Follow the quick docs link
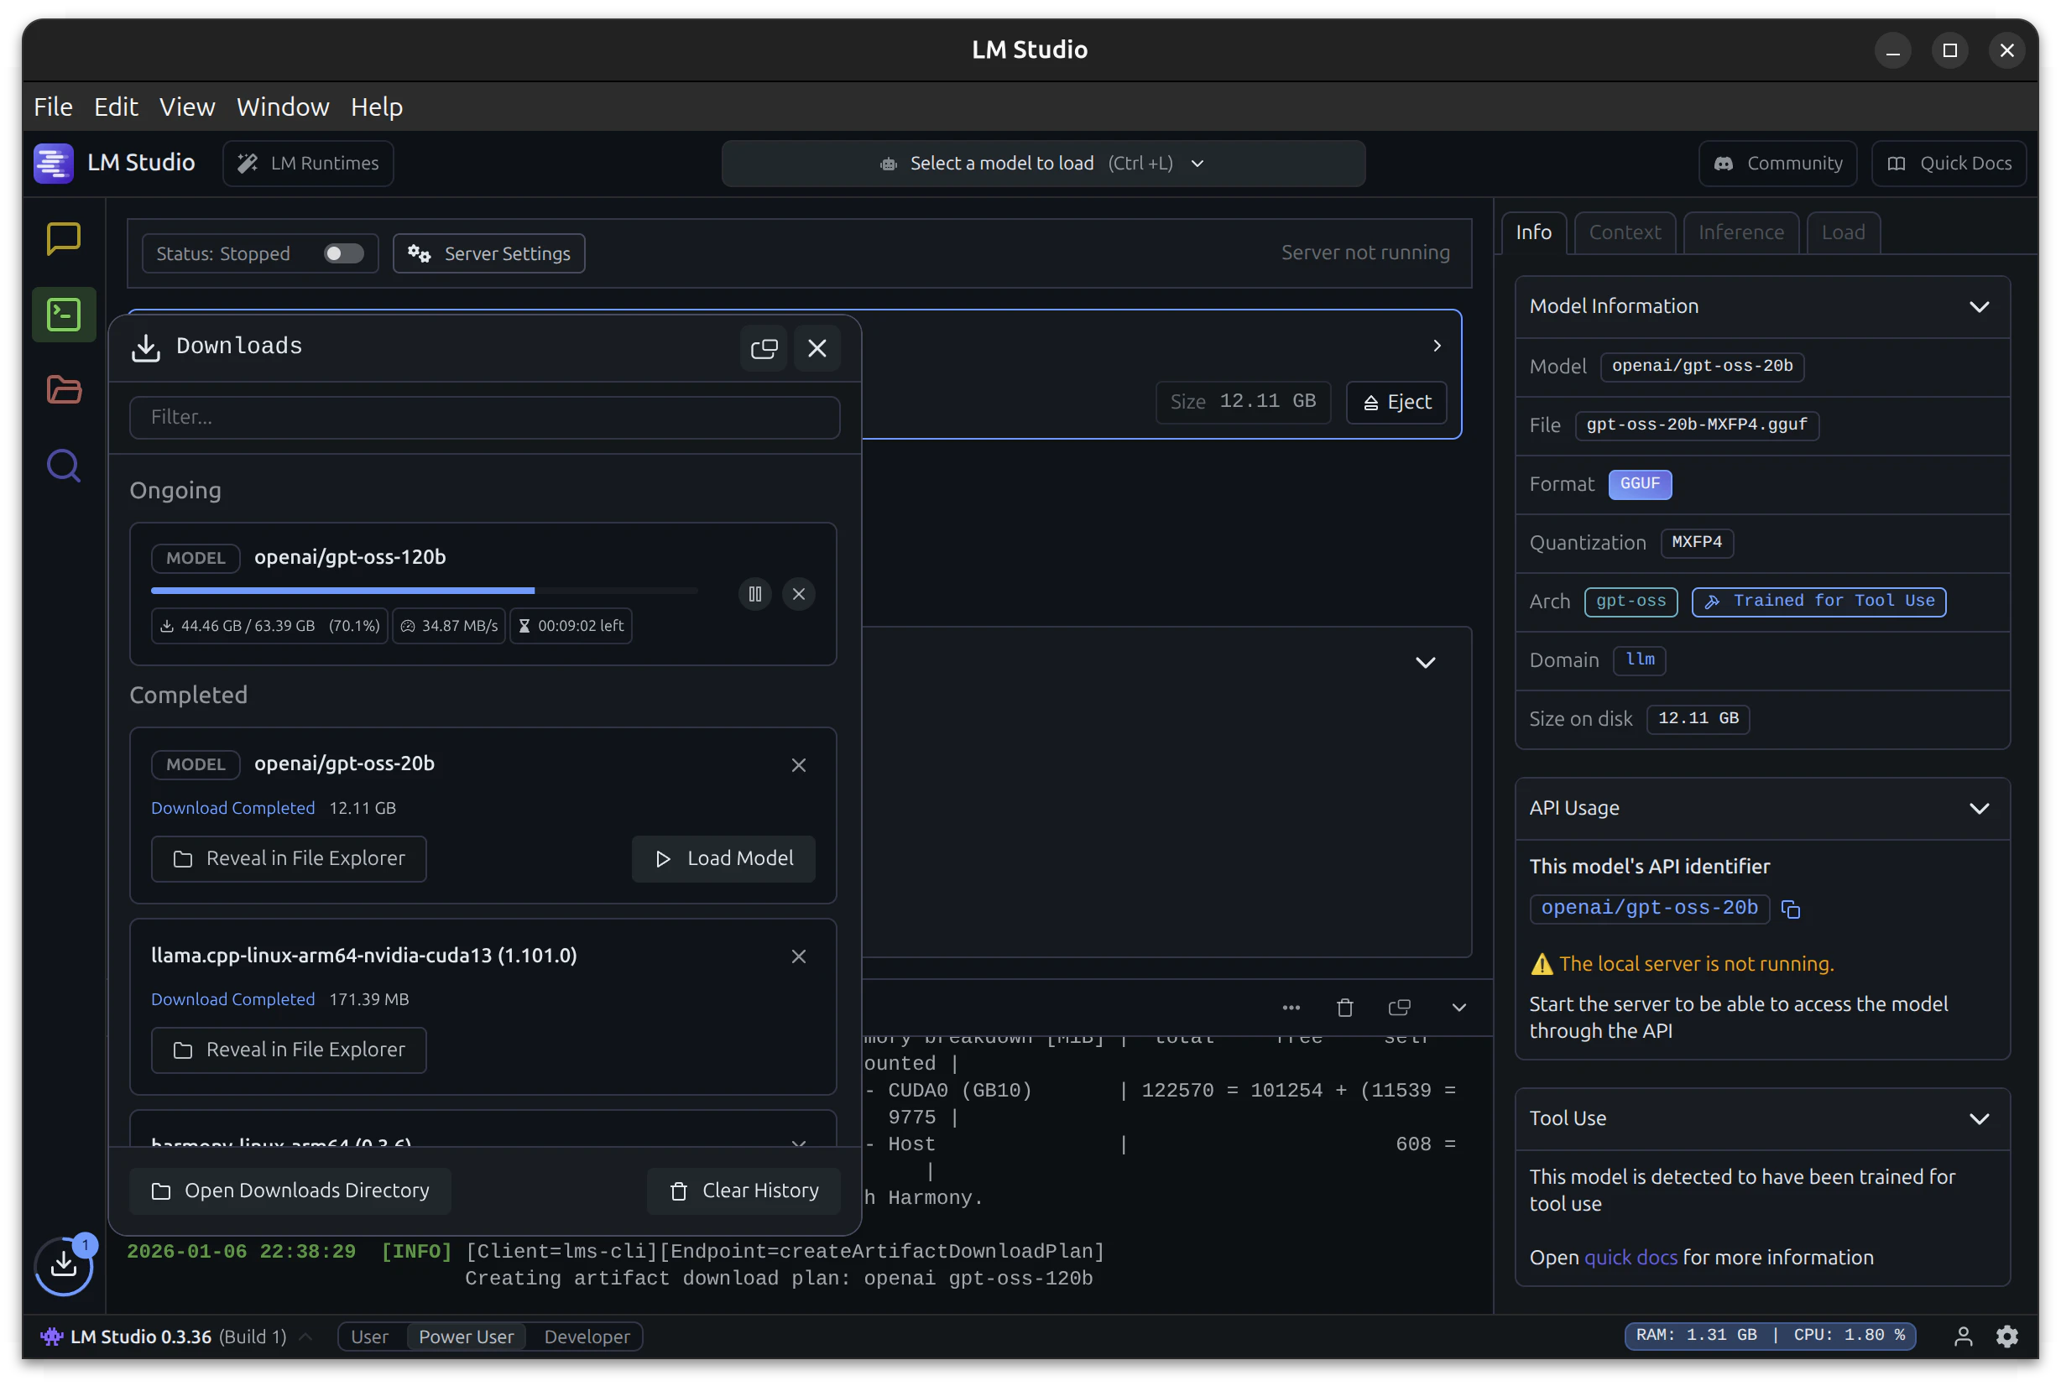Screen dimensions: 2061x1386 pyautogui.click(x=1630, y=1257)
